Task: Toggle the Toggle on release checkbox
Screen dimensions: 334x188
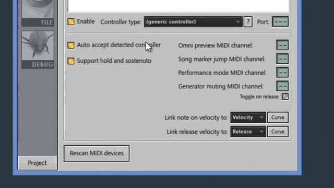Action: 285,97
